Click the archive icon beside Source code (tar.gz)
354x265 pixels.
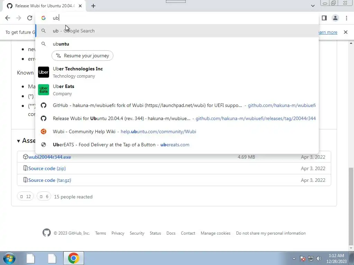(26, 180)
